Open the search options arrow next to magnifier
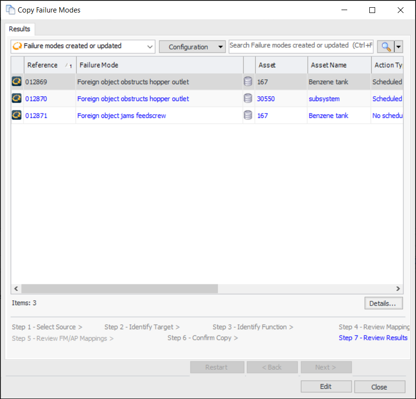The image size is (416, 399). [x=398, y=47]
